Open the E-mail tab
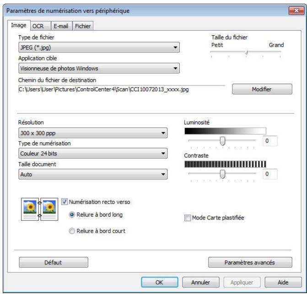 click(61, 26)
